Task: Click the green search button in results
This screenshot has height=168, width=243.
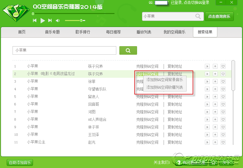Action: coord(128,50)
